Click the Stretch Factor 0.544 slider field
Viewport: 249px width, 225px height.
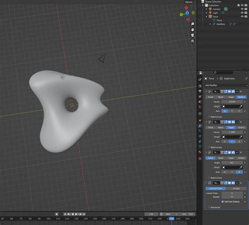click(232, 102)
